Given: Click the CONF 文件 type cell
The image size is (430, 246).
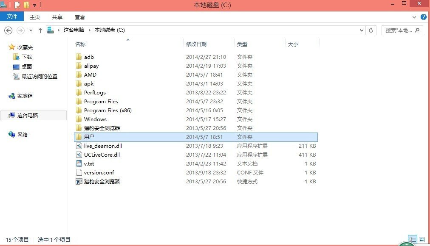Looking at the screenshot, I should point(250,172).
